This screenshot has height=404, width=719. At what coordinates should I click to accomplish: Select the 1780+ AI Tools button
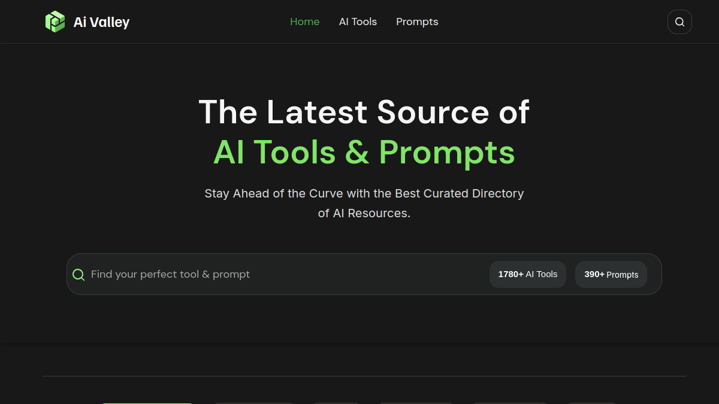528,274
